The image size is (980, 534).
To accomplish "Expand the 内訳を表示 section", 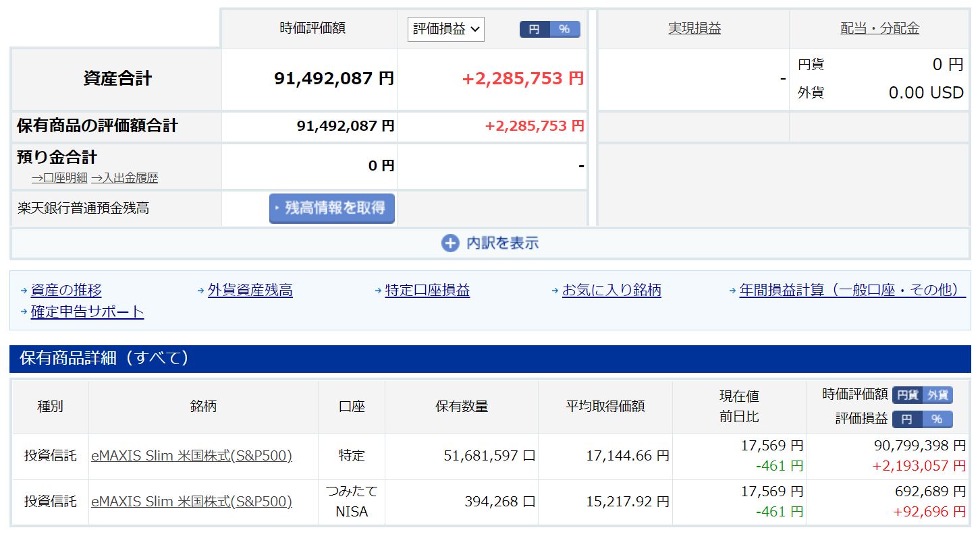I will (x=502, y=243).
